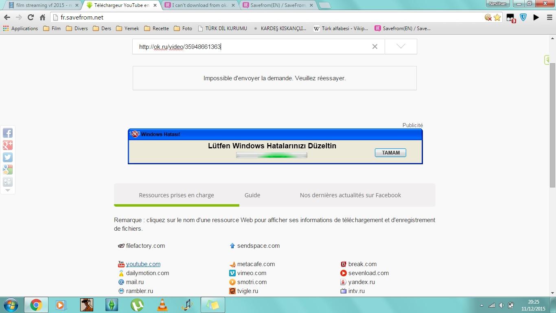Viewport: 556px width, 313px height.
Task: Open the Windows Start menu orb
Action: pos(11,305)
